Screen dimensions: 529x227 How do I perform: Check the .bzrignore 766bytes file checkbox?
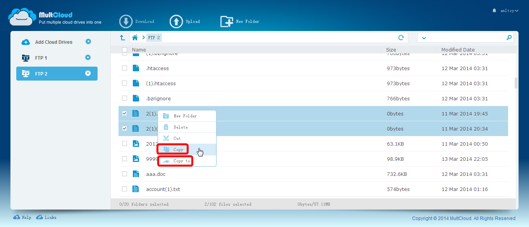124,98
